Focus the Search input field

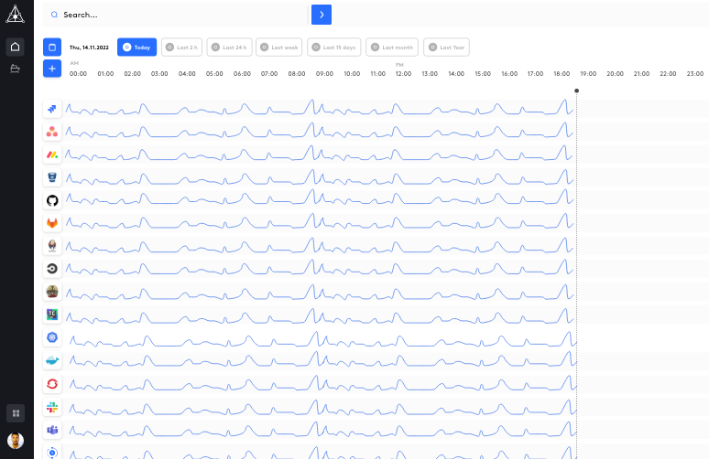pyautogui.click(x=176, y=15)
